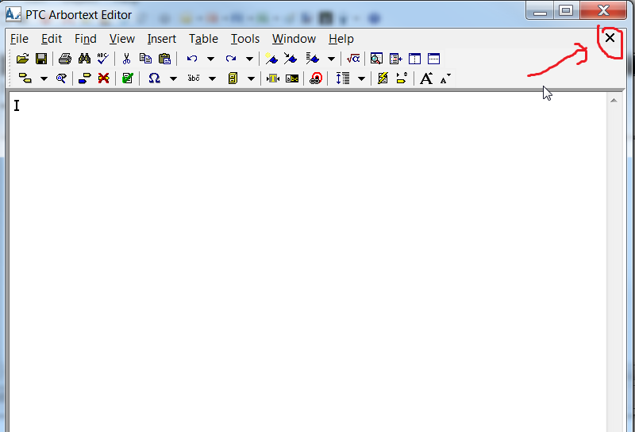Open the dropdown arrow next to Omega
The height and width of the screenshot is (432, 635).
pos(173,78)
